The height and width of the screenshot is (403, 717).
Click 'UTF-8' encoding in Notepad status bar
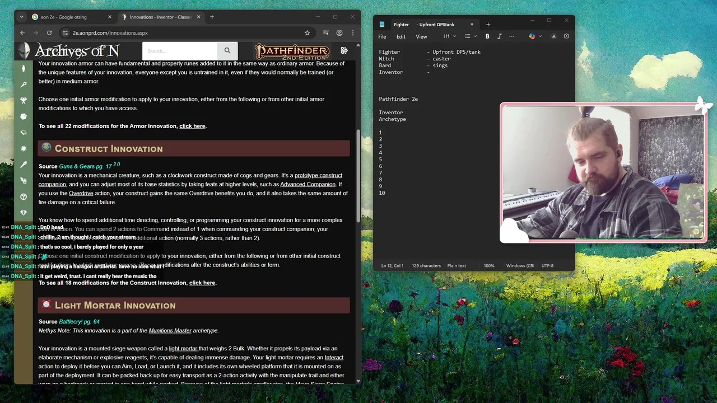(547, 266)
